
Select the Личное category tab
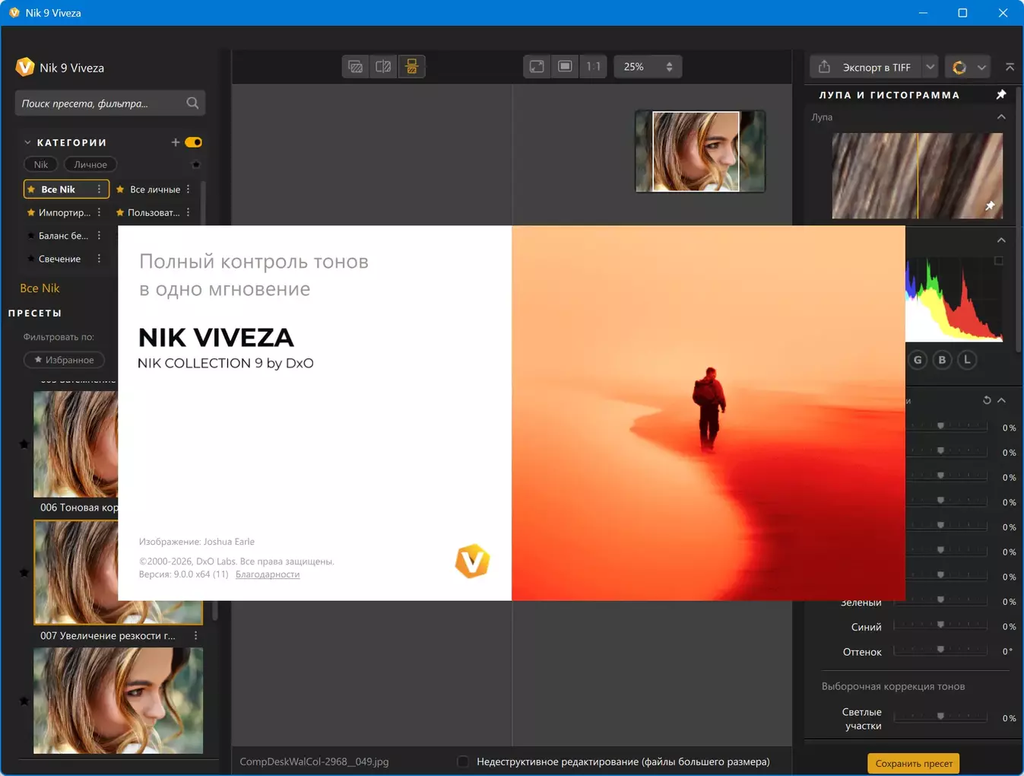[x=90, y=164]
